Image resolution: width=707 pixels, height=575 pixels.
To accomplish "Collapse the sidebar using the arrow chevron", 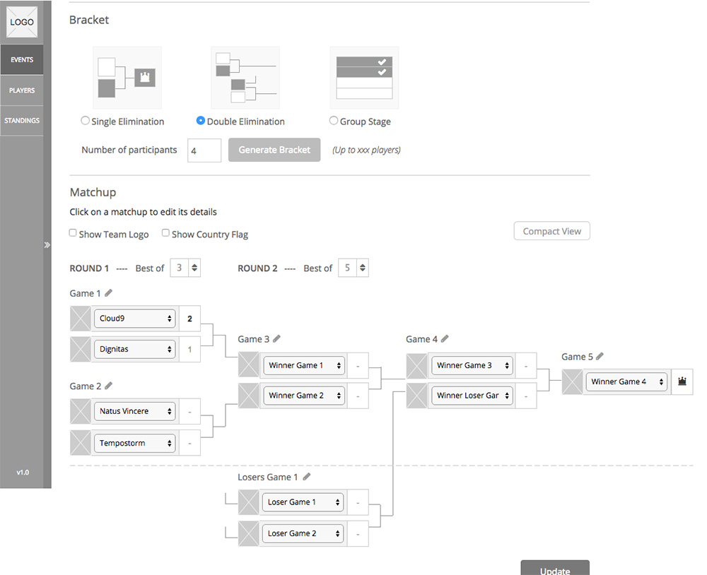I will coord(47,244).
